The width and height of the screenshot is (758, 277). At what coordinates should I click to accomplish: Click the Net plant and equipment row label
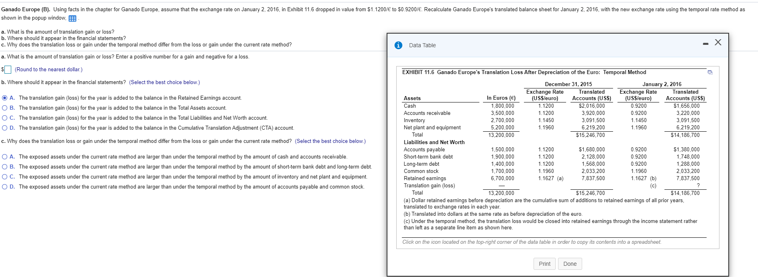(x=432, y=128)
